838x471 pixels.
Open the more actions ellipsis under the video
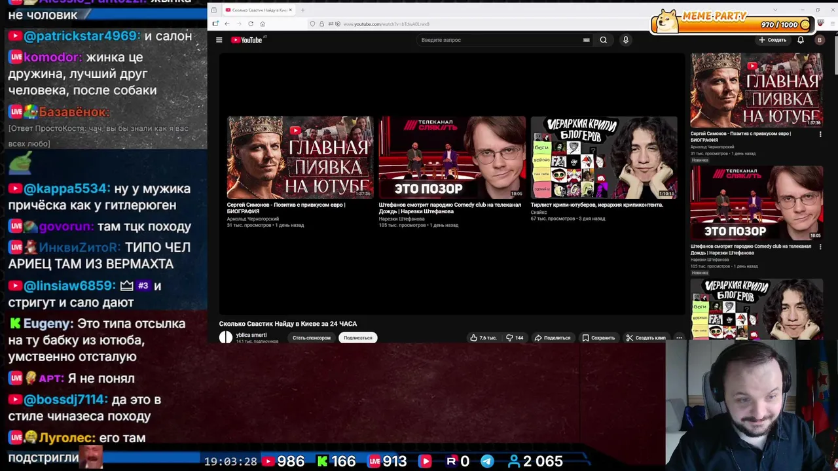click(x=679, y=338)
